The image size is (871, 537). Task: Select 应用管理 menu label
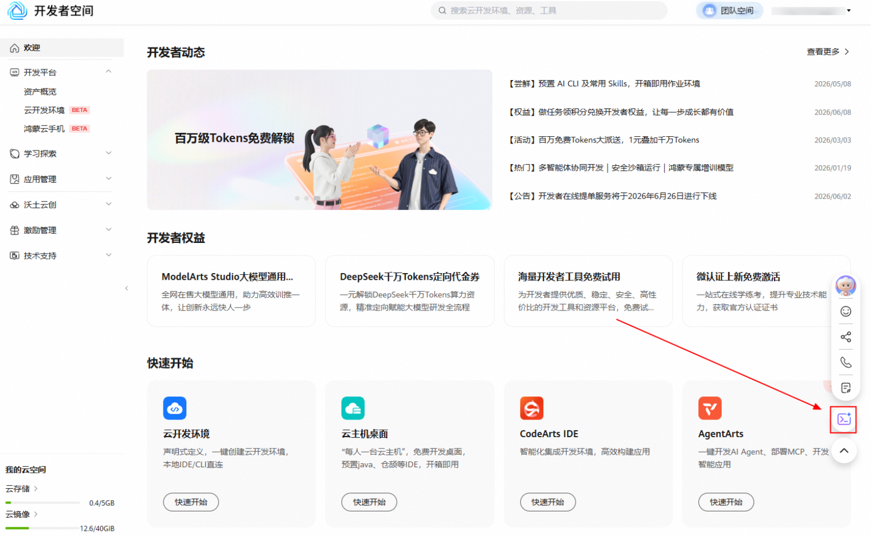(x=40, y=179)
